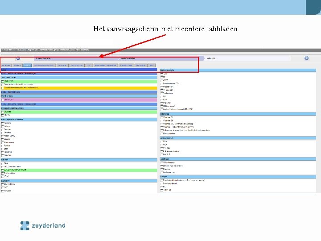Tick the green LDL cholesterol checkbox
The width and height of the screenshot is (321, 241).
click(3, 170)
